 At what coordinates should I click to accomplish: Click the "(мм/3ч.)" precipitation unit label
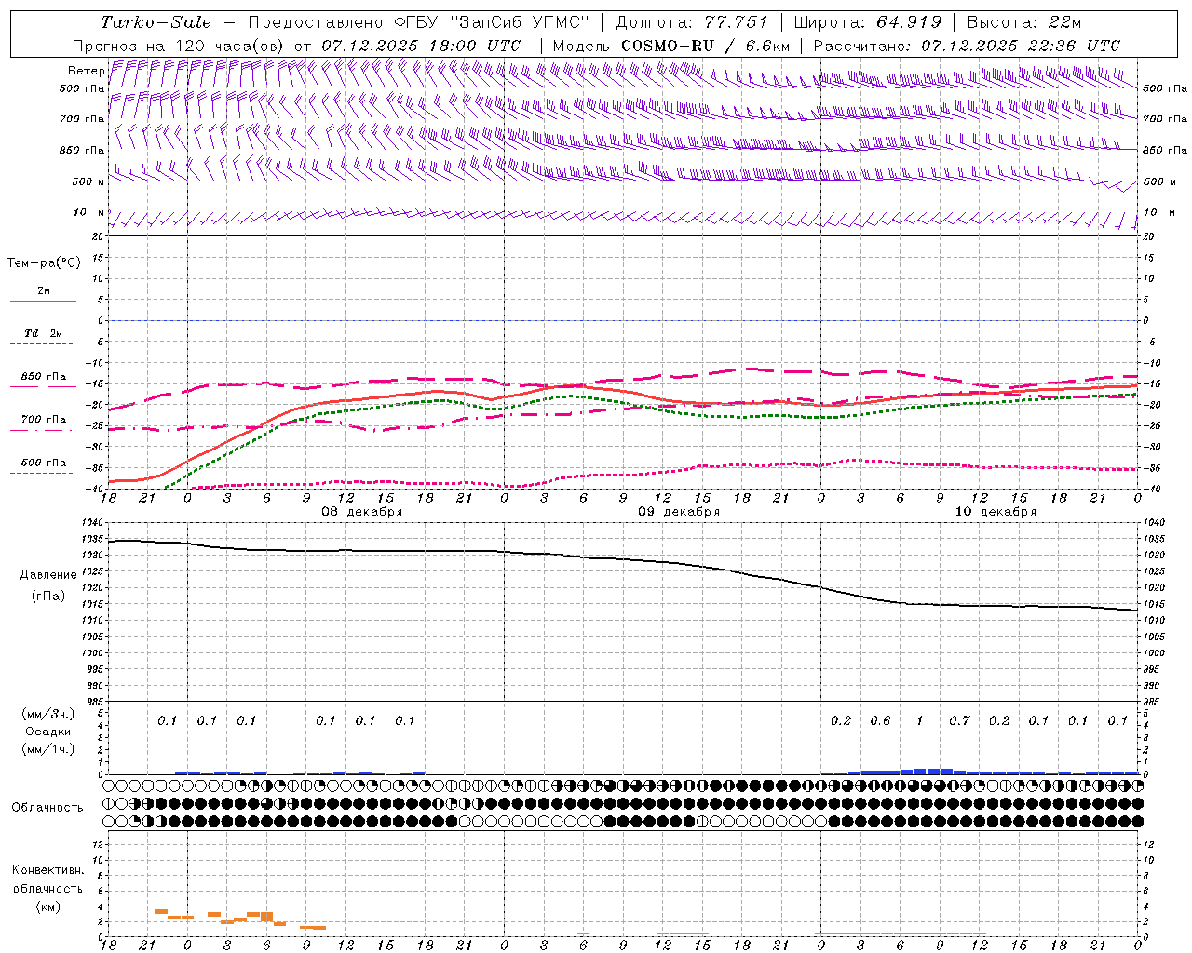pyautogui.click(x=47, y=714)
